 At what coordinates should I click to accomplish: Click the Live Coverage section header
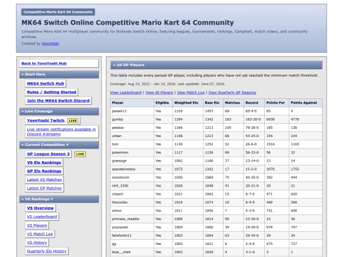(59, 112)
